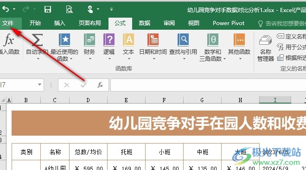Select column B header
This screenshot has width=306, height=170.
(26, 100)
